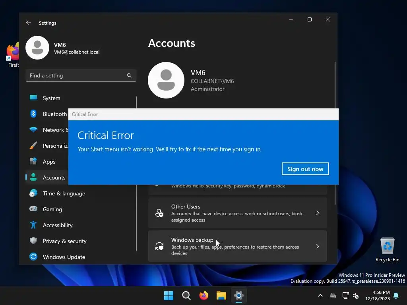Click the Windows backup sync icon
This screenshot has height=305, width=407.
click(x=159, y=246)
